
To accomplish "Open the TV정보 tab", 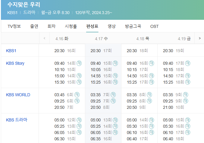I will tap(14, 26).
